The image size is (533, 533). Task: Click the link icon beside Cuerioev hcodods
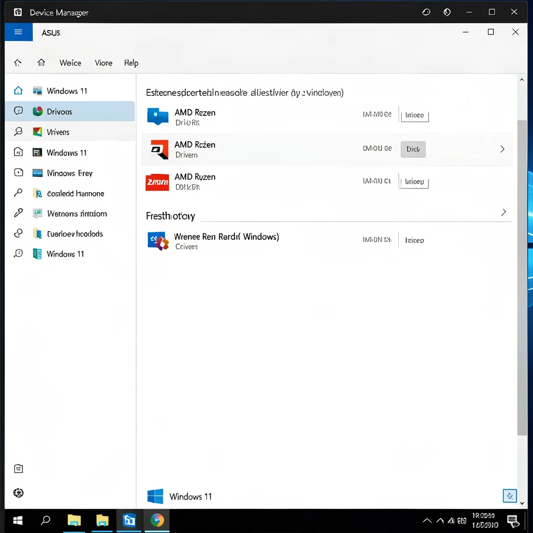pyautogui.click(x=18, y=233)
